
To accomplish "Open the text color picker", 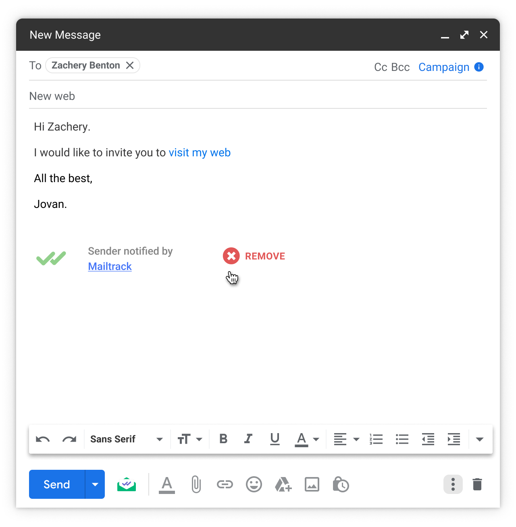I will 307,439.
